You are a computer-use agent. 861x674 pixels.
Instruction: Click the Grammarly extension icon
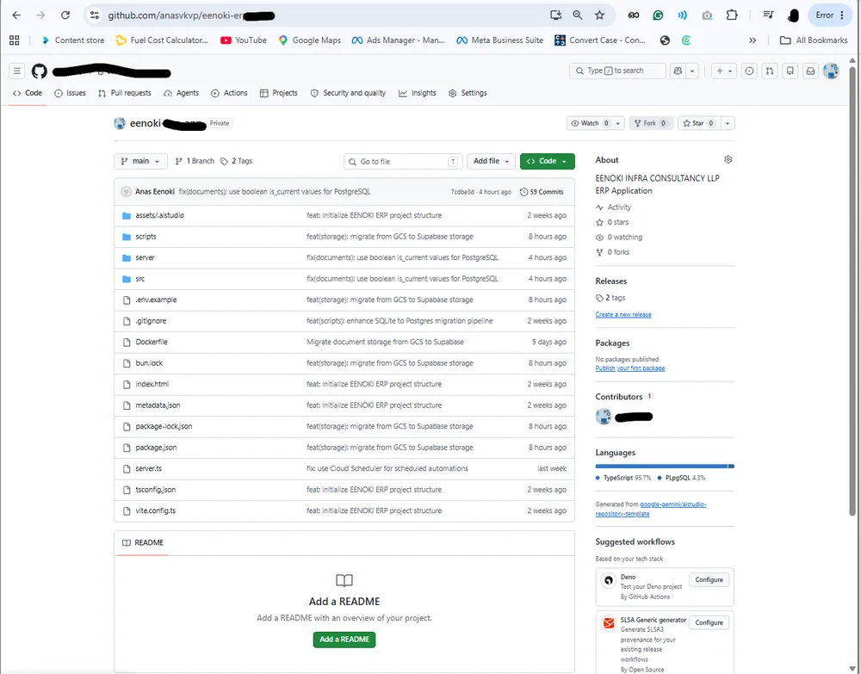tap(658, 15)
